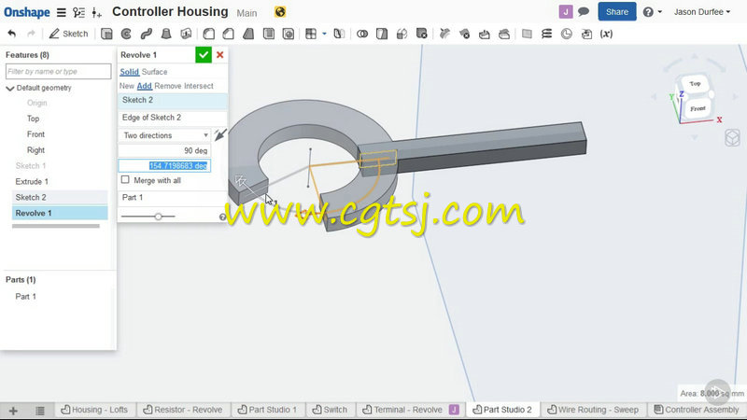Choose the Remove result operation
This screenshot has width=747, height=420.
pos(168,86)
